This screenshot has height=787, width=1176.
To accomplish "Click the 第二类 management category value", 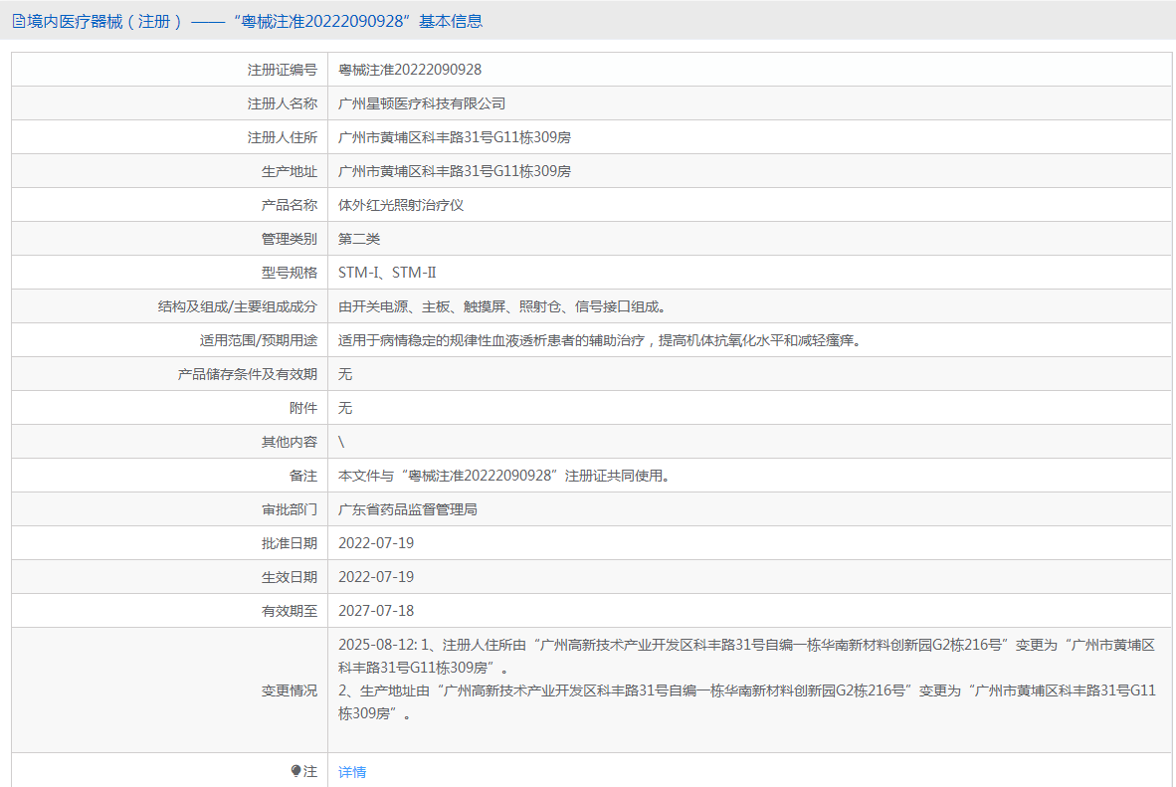I will [359, 239].
